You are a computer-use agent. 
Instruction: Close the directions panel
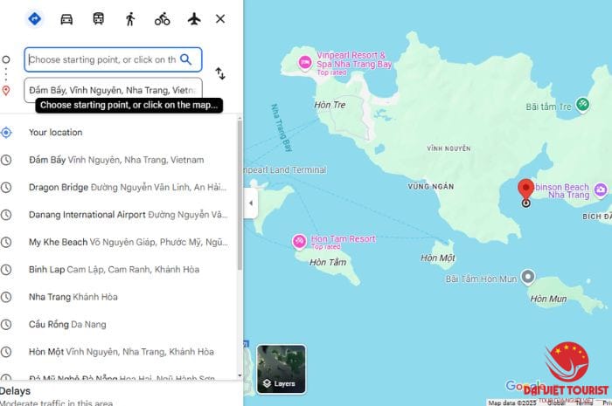(x=220, y=18)
